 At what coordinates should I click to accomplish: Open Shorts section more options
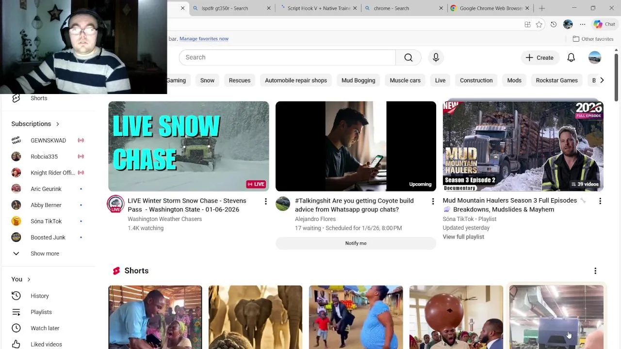coord(595,271)
